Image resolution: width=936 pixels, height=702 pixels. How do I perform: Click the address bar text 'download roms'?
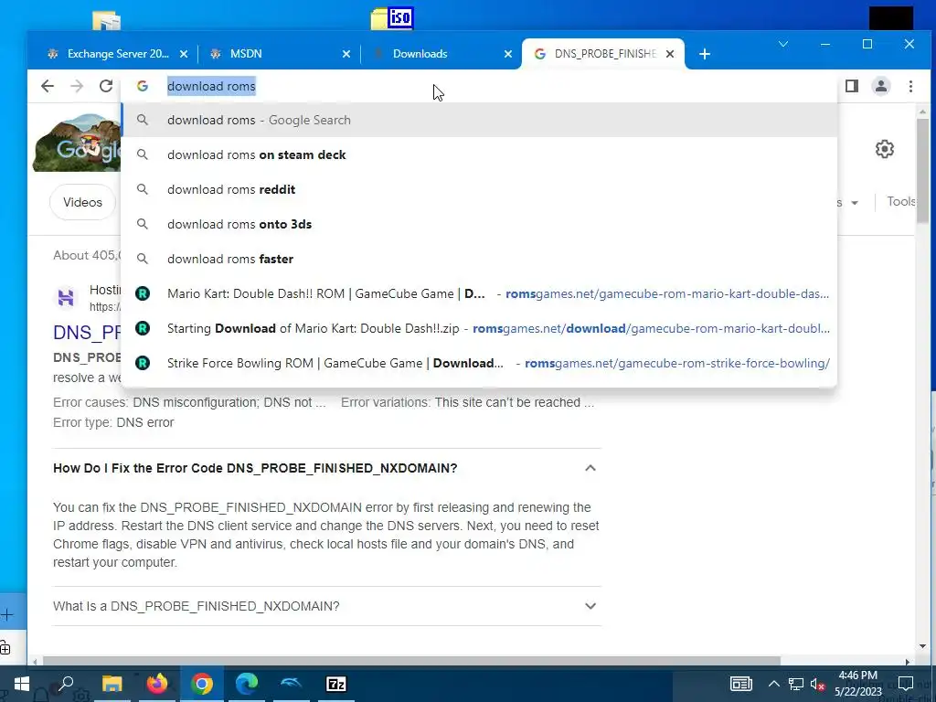(211, 86)
